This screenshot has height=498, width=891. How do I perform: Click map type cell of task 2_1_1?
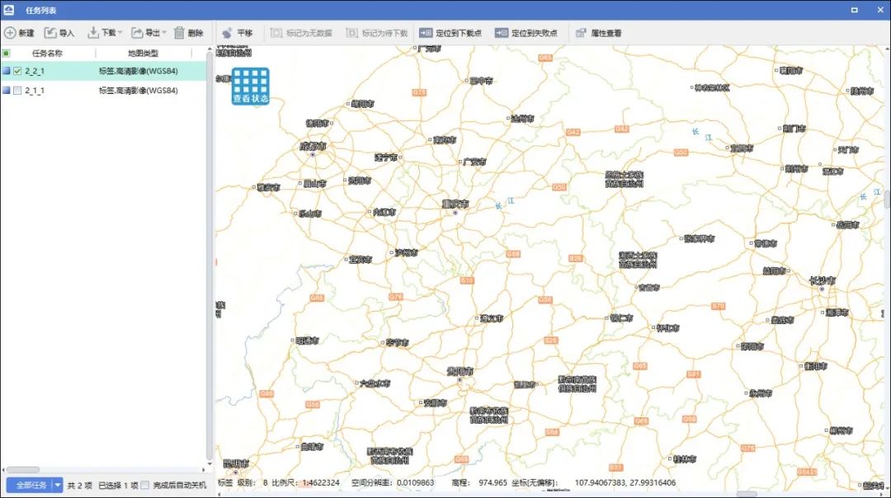tap(139, 91)
